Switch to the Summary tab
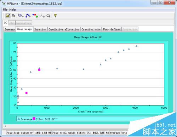Image resolution: width=177 pixels, height=137 pixels. point(10,29)
